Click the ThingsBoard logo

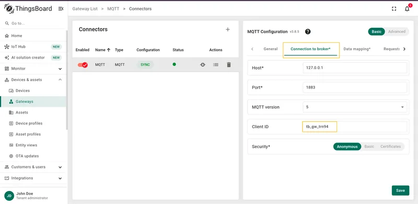pos(28,8)
